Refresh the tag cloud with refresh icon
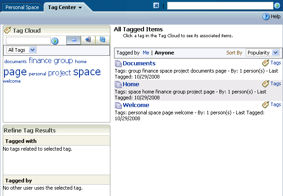The width and height of the screenshot is (283, 196). pyautogui.click(x=103, y=40)
